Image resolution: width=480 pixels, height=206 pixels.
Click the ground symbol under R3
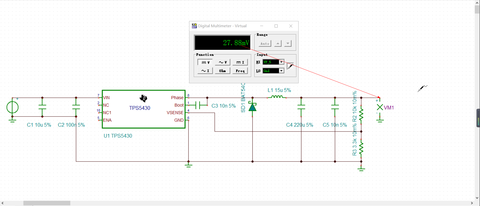pos(361,169)
